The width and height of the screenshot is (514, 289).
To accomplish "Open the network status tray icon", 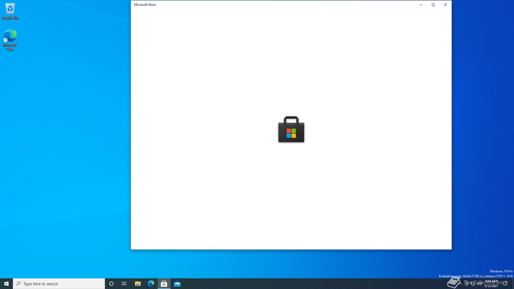I will coord(473,284).
